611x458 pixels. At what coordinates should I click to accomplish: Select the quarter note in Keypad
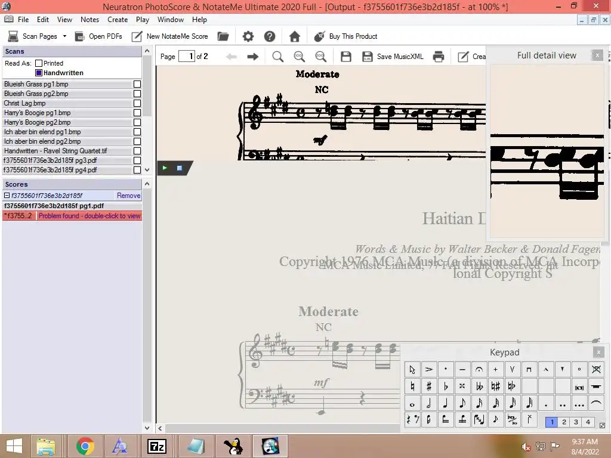445,404
